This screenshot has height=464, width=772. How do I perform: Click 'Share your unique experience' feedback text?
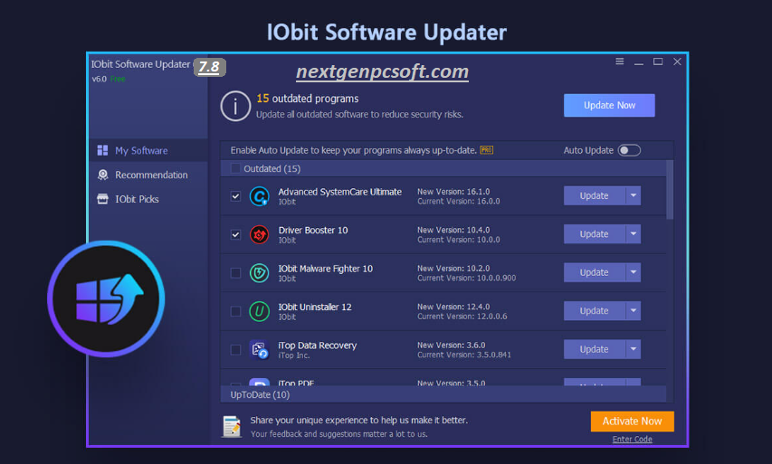point(359,421)
